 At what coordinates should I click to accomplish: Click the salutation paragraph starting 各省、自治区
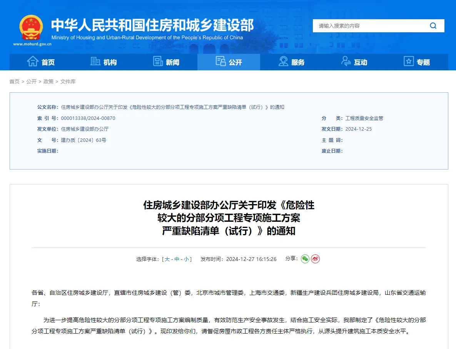229,298
